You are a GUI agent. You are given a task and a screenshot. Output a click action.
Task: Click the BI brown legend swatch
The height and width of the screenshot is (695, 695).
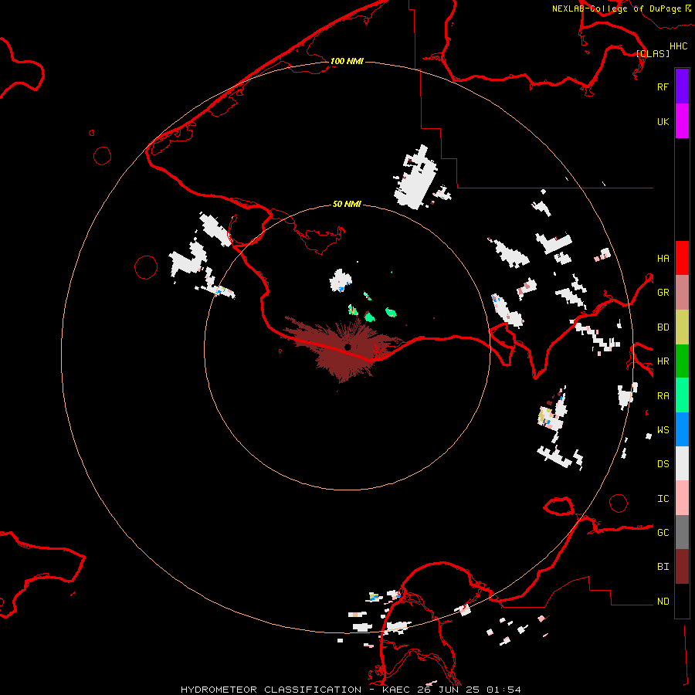coord(682,567)
